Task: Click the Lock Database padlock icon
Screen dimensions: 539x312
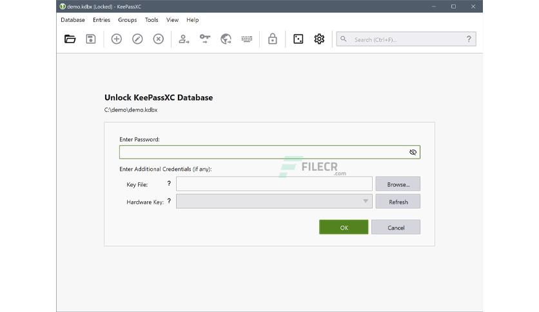Action: pyautogui.click(x=273, y=39)
